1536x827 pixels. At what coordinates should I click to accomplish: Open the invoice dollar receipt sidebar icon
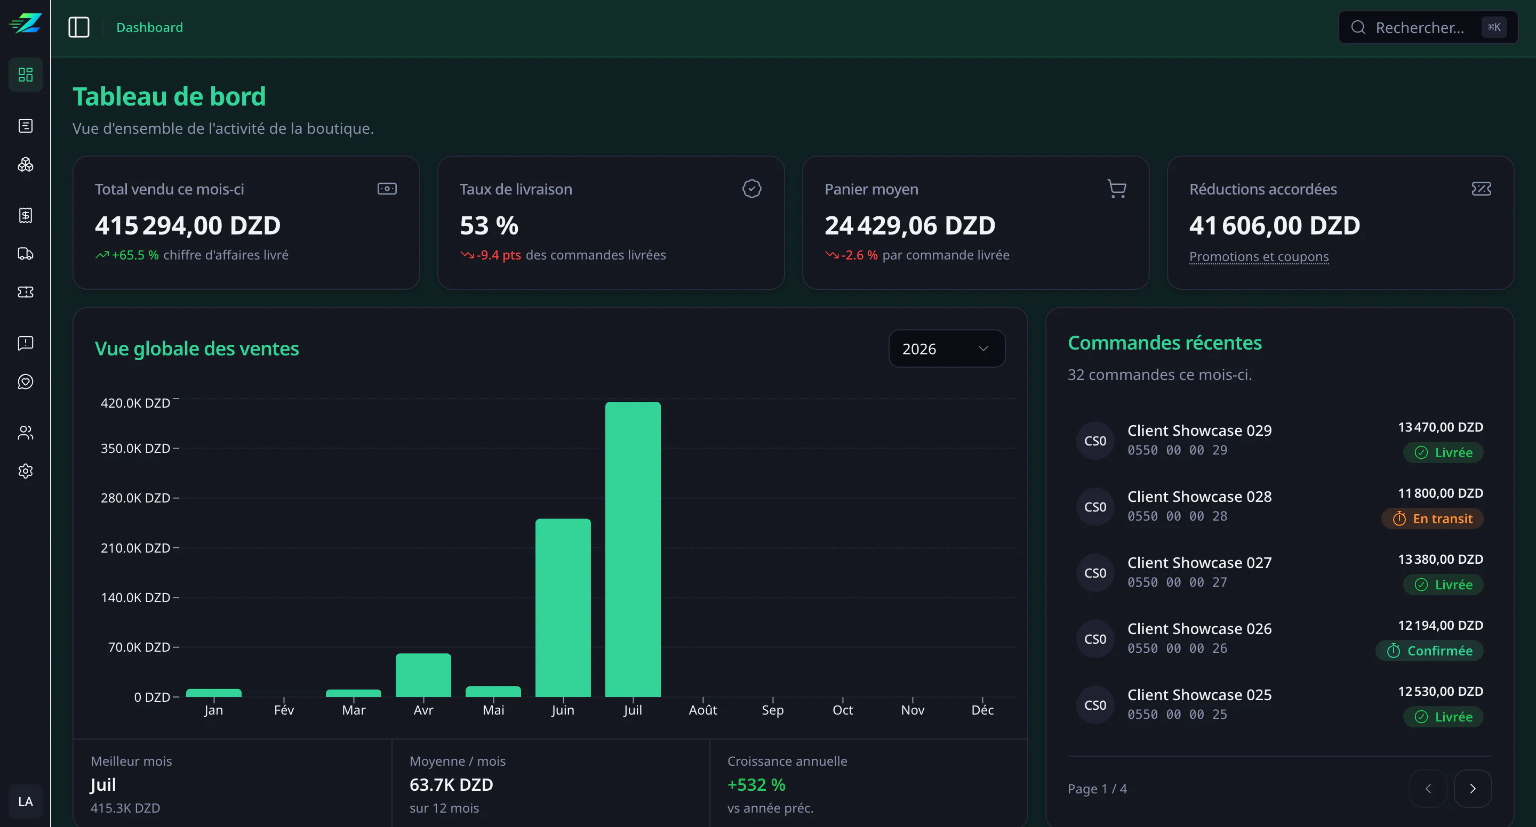coord(26,215)
